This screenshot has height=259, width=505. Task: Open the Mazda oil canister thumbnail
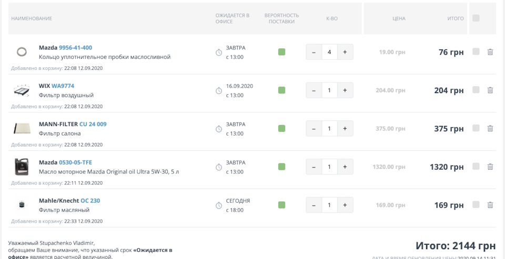coord(22,167)
